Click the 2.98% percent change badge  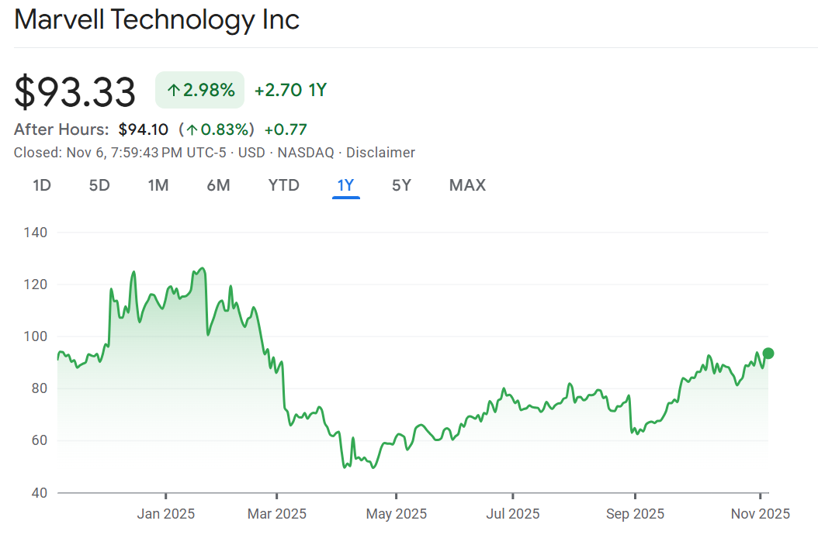[200, 91]
